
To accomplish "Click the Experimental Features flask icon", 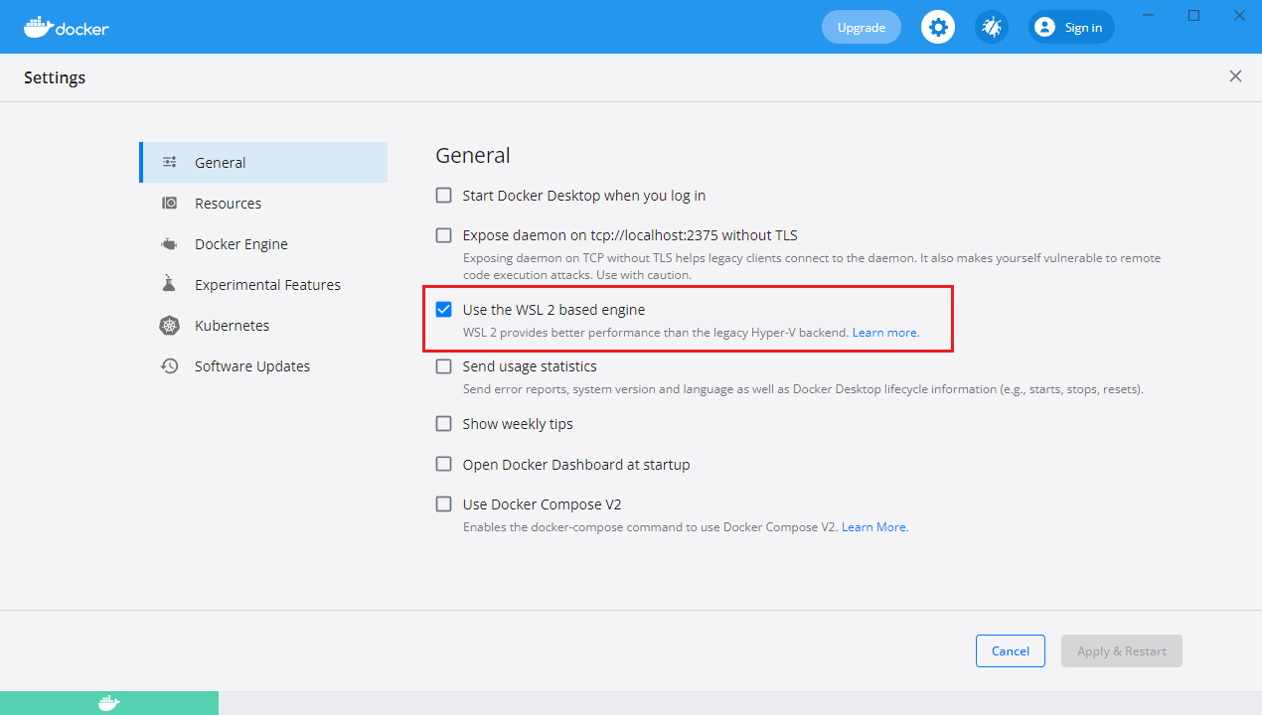I will coord(170,285).
